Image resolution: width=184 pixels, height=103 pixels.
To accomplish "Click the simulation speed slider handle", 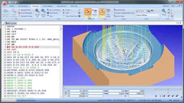I will click(x=168, y=92).
